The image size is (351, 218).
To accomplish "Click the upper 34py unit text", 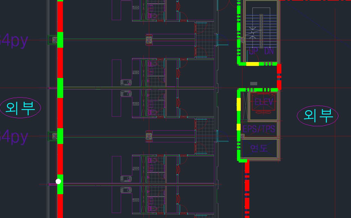I will point(13,41).
